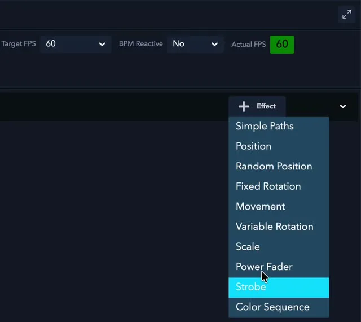Click the green Actual FPS indicator
Screen dimensions: 361x322
pos(282,45)
